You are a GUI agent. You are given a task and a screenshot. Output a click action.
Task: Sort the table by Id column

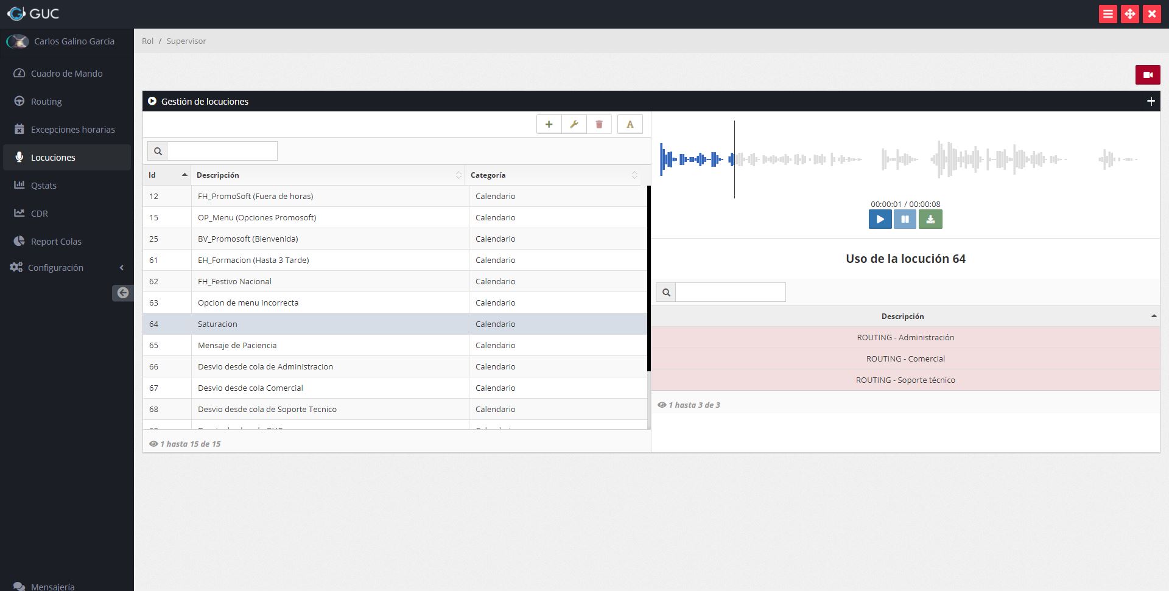point(167,175)
